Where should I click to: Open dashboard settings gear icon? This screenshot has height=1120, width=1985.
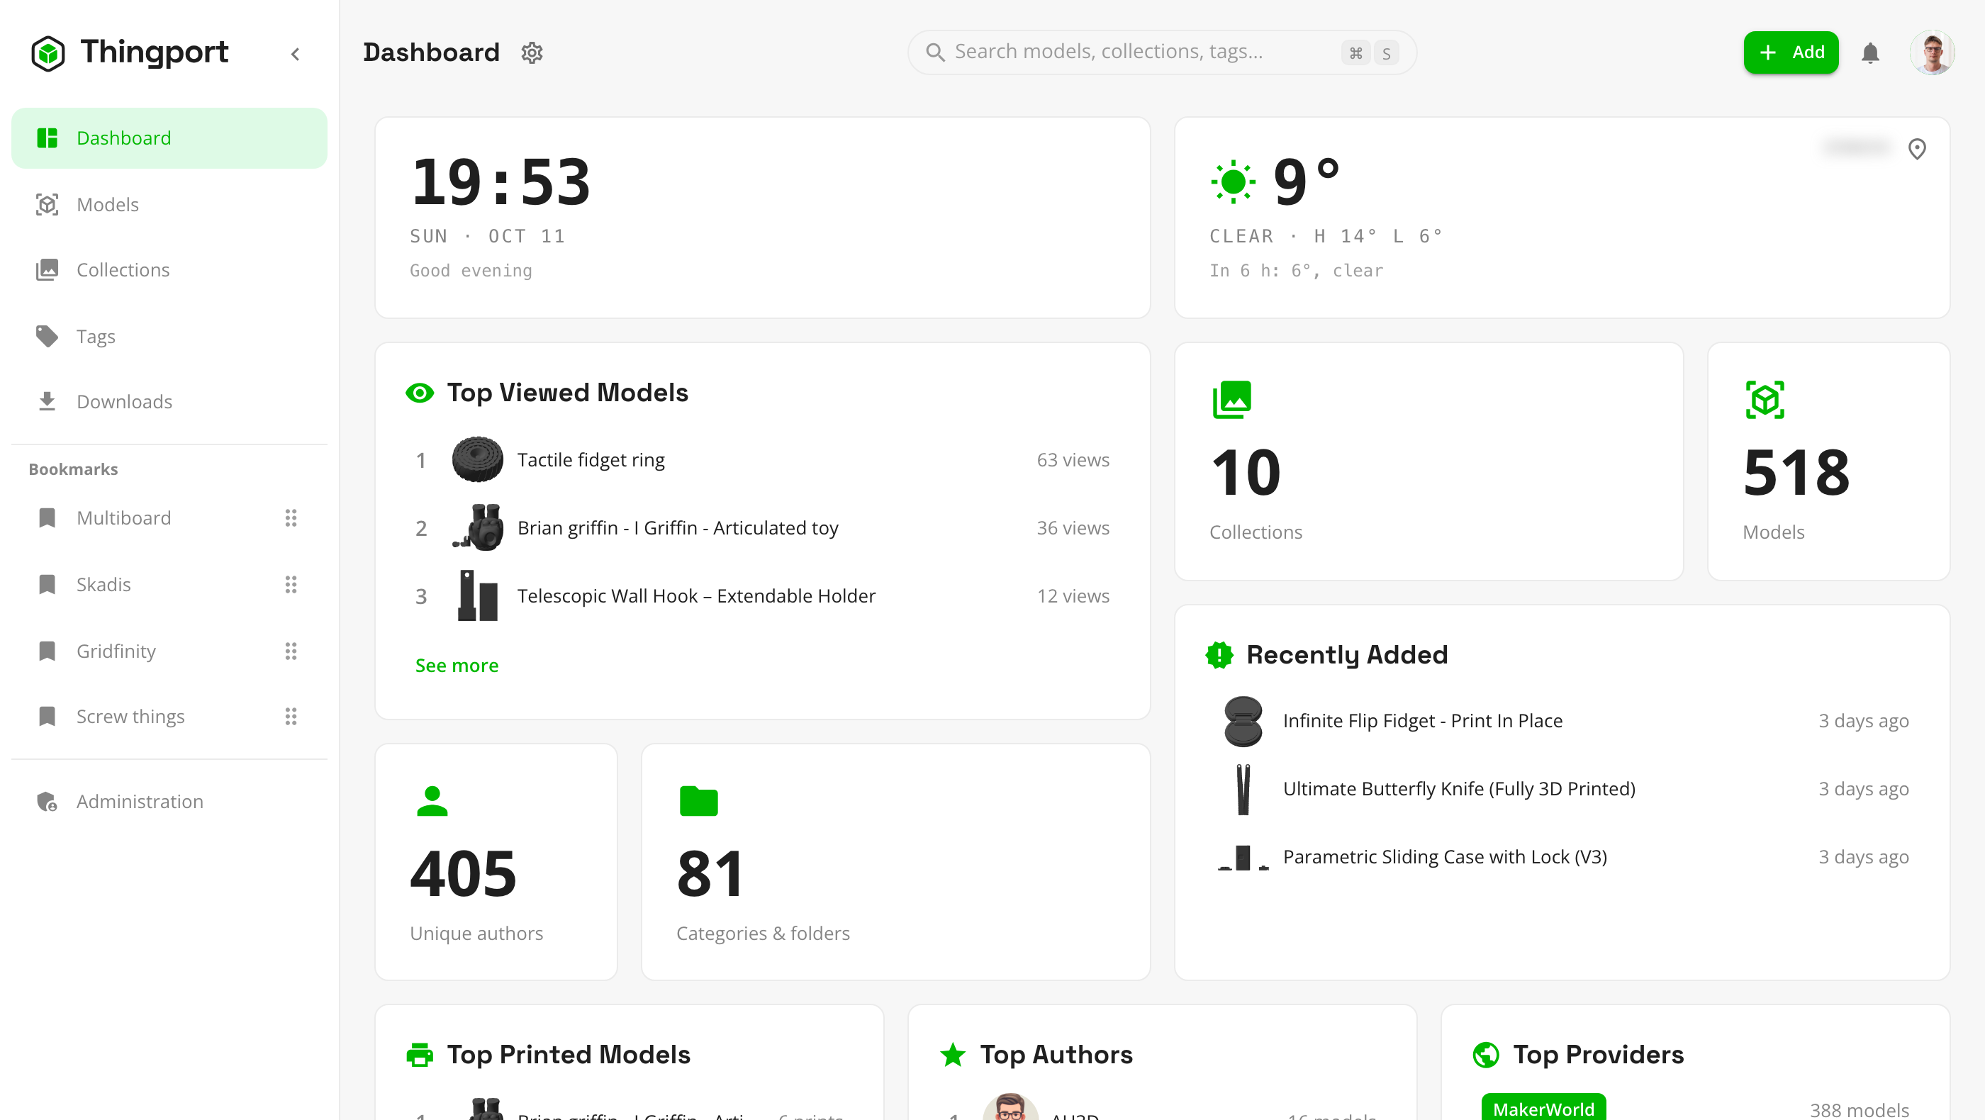[532, 52]
